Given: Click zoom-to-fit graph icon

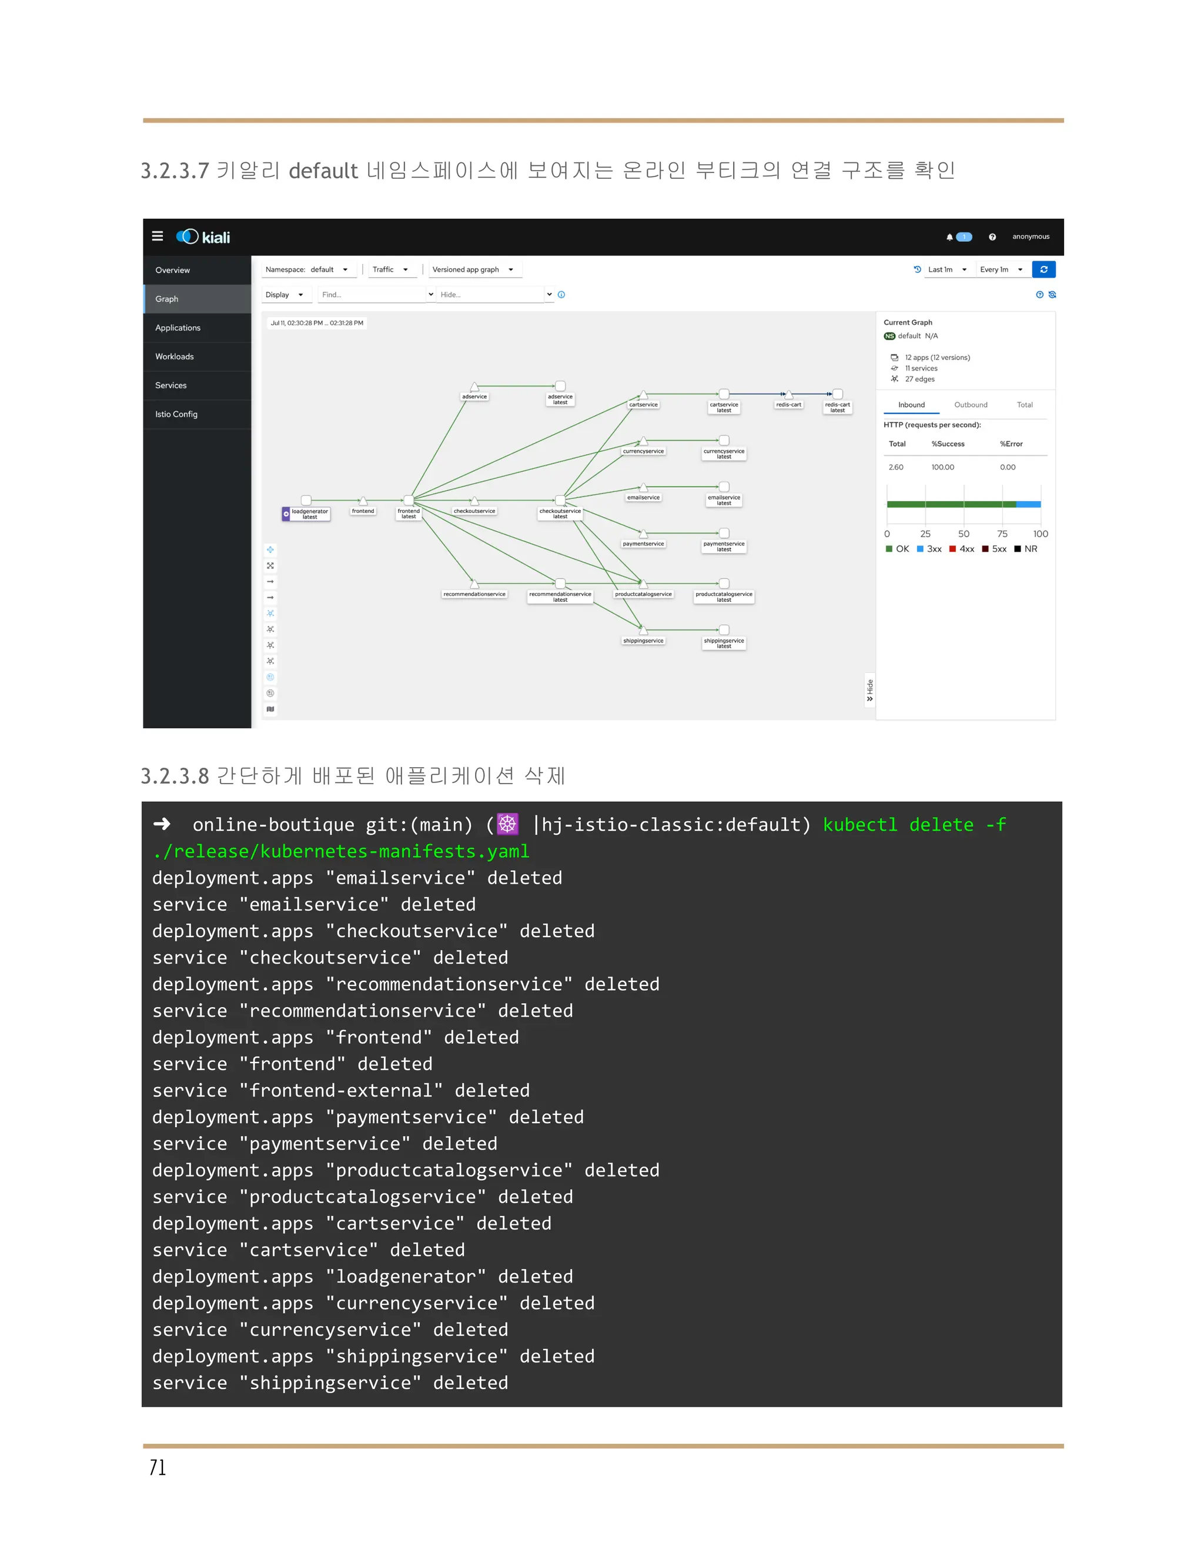Looking at the screenshot, I should click(x=270, y=565).
